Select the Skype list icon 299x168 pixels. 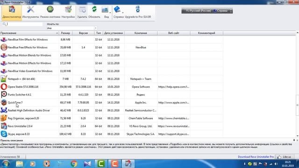(4, 134)
